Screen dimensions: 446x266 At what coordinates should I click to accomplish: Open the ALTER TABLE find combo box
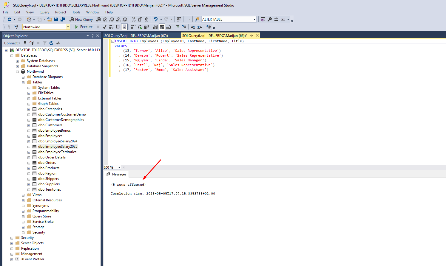click(x=254, y=19)
